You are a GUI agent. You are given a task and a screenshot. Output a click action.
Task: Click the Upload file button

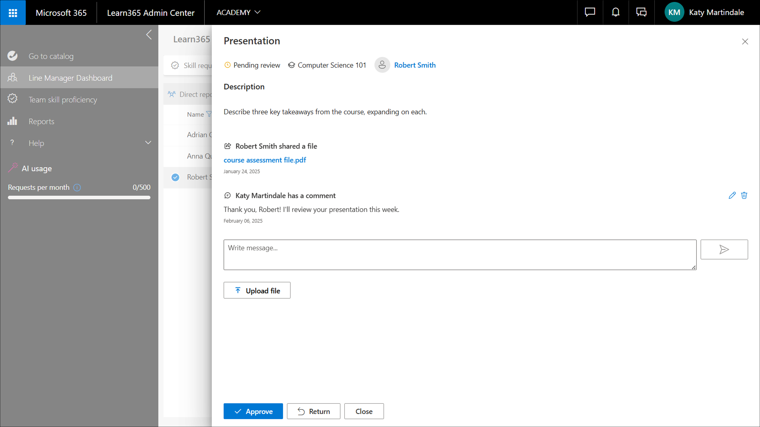point(257,291)
